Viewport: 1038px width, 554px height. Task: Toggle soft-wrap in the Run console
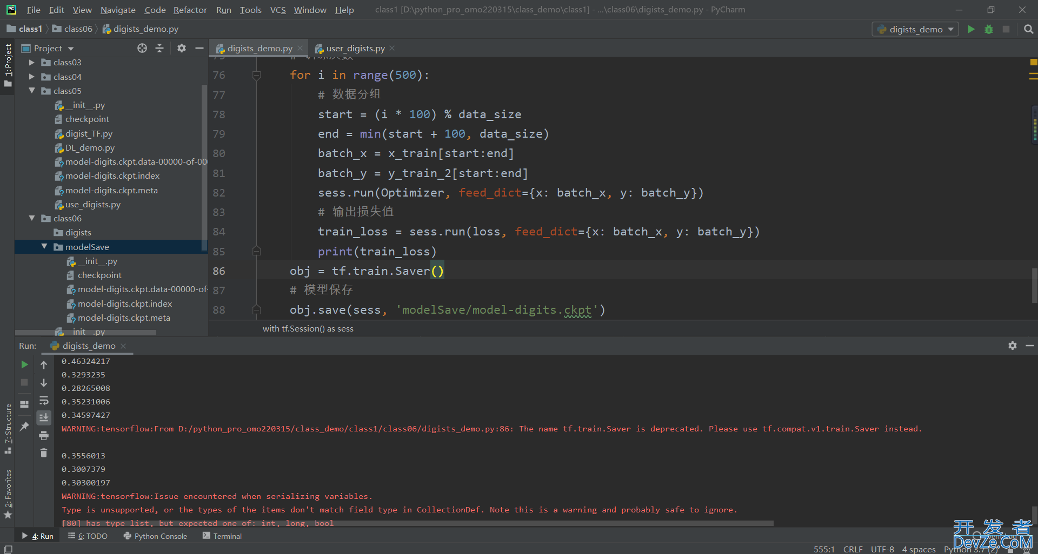click(44, 400)
